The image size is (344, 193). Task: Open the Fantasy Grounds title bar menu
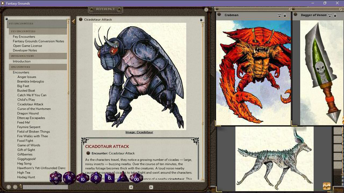tap(2, 3)
